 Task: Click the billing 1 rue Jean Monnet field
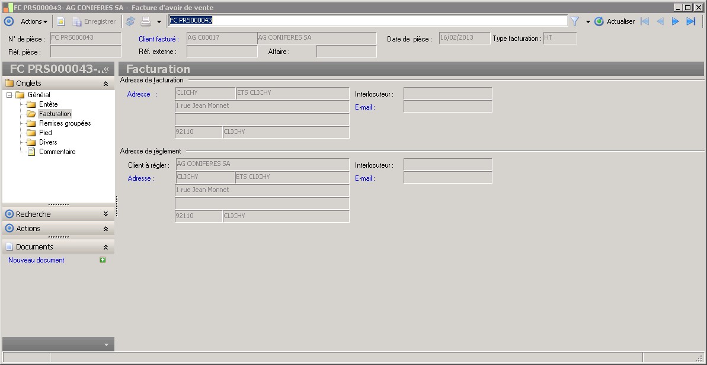[x=262, y=106]
